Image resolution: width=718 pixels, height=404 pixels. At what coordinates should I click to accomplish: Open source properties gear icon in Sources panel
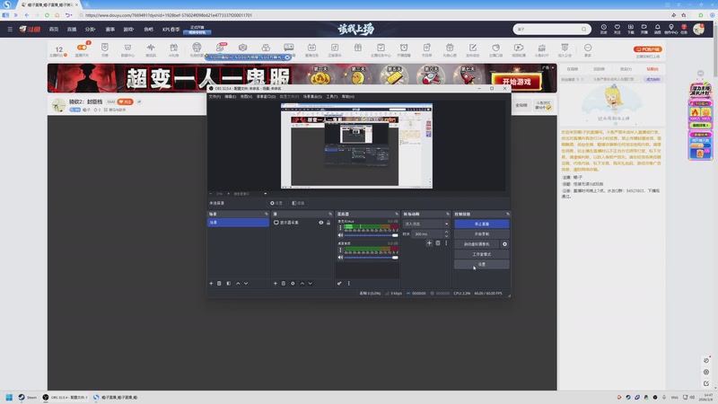293,284
